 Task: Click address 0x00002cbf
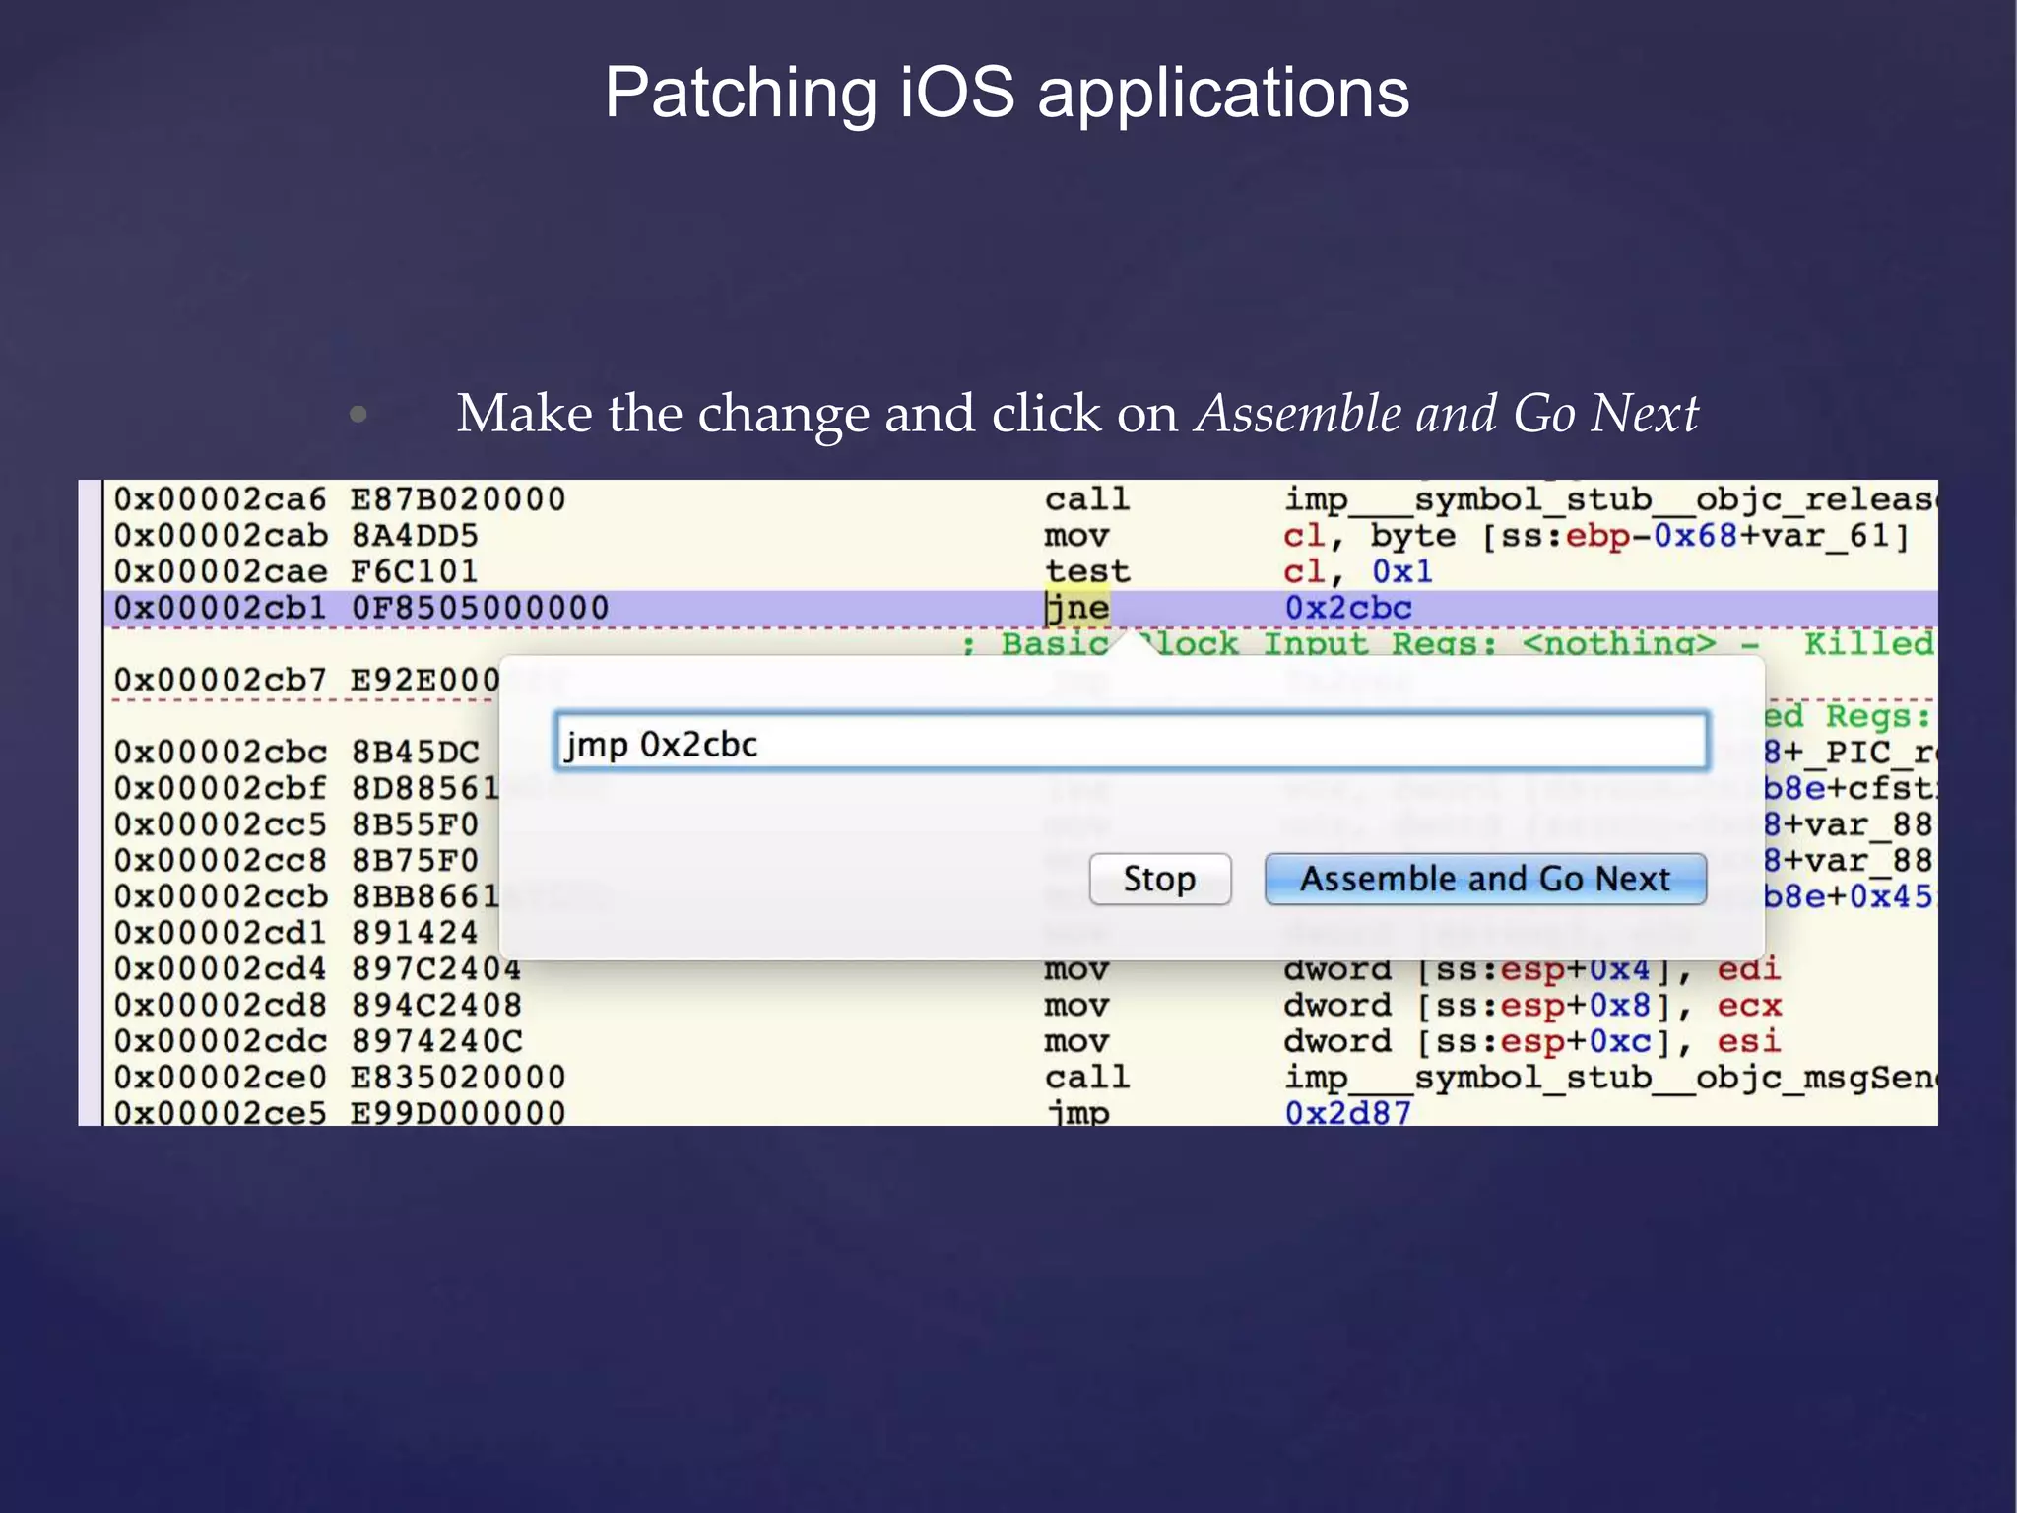[x=220, y=788]
